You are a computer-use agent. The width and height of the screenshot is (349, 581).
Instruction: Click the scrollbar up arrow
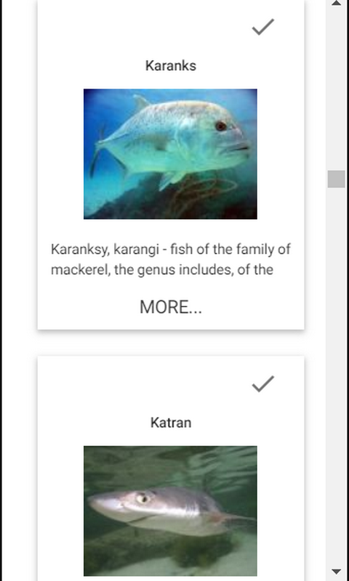coord(337,3)
